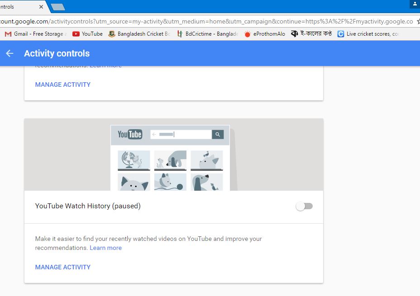The height and width of the screenshot is (296, 420).
Task: Go back using the Activity controls arrow
Action: (10, 53)
